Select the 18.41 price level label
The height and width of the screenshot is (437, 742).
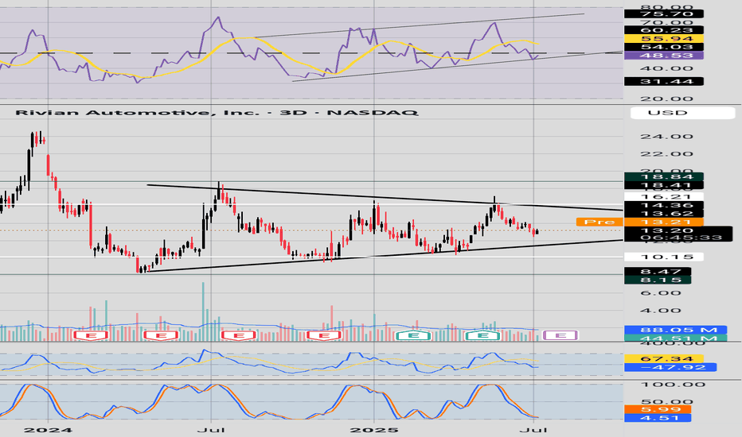tap(664, 185)
